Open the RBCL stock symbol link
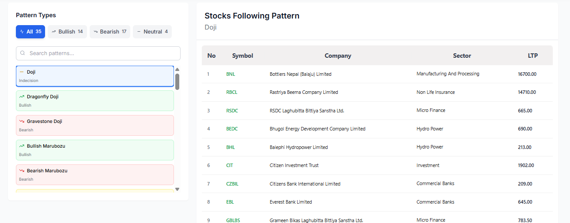The height and width of the screenshot is (223, 570). (231, 93)
